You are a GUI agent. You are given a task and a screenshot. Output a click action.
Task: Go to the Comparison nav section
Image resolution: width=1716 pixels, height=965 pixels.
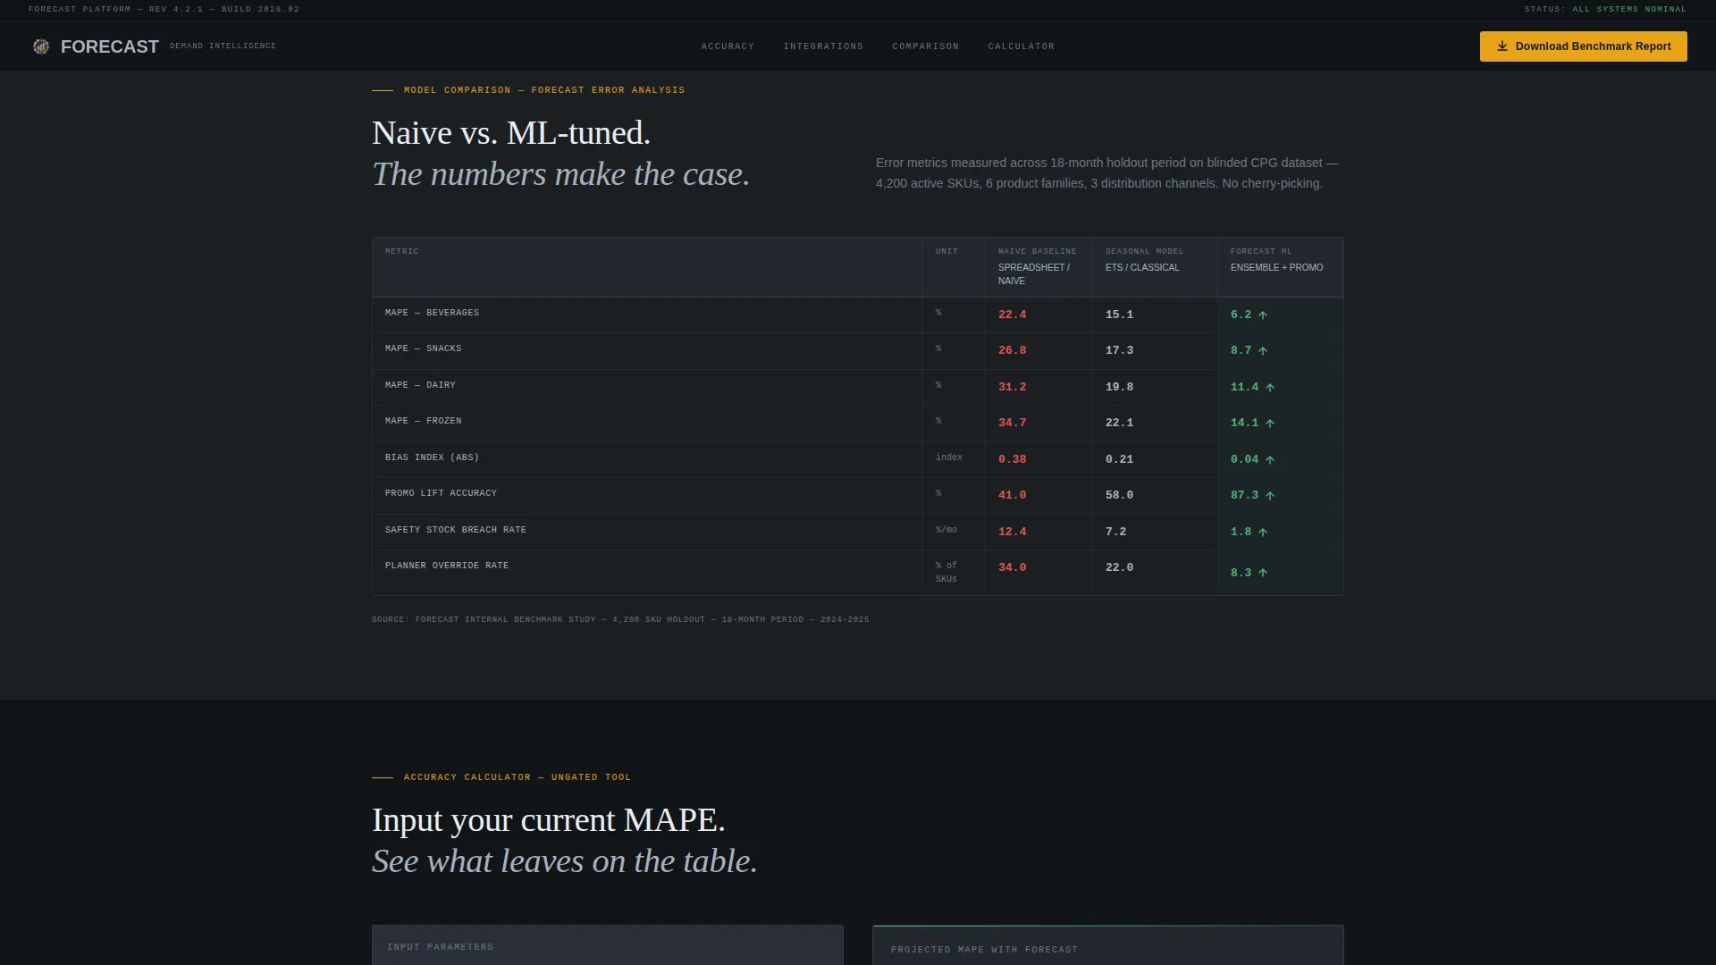point(925,46)
